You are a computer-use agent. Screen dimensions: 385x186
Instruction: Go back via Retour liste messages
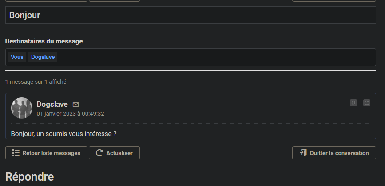click(47, 153)
